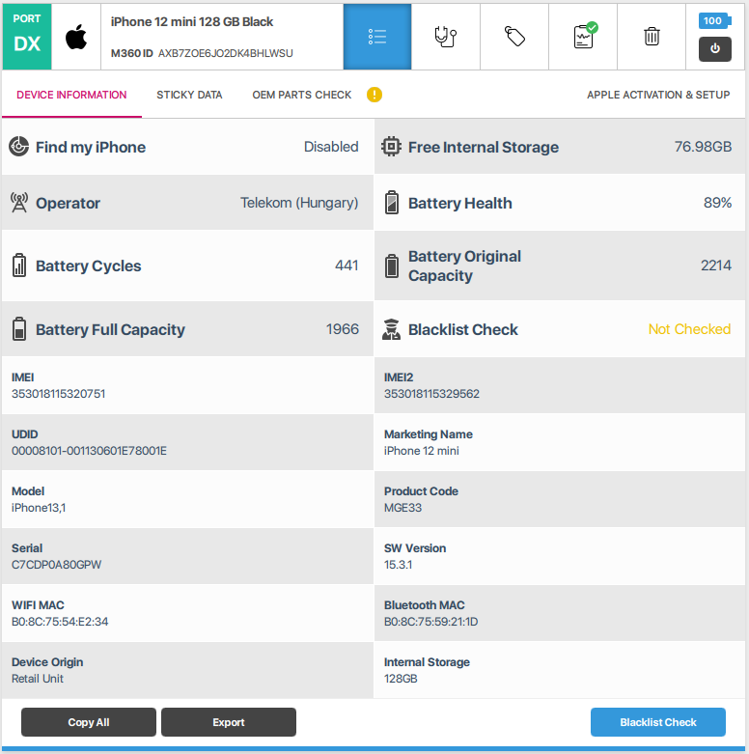Click the Find my iPhone Disabled value
This screenshot has height=754, width=749.
point(331,146)
